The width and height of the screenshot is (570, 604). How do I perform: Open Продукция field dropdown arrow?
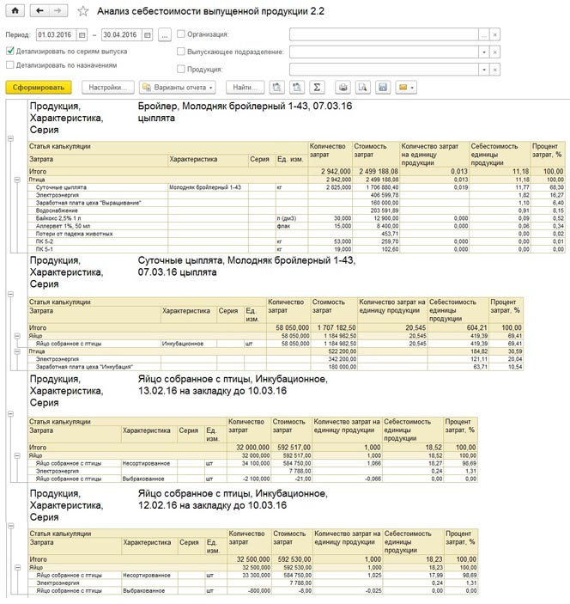[x=484, y=70]
